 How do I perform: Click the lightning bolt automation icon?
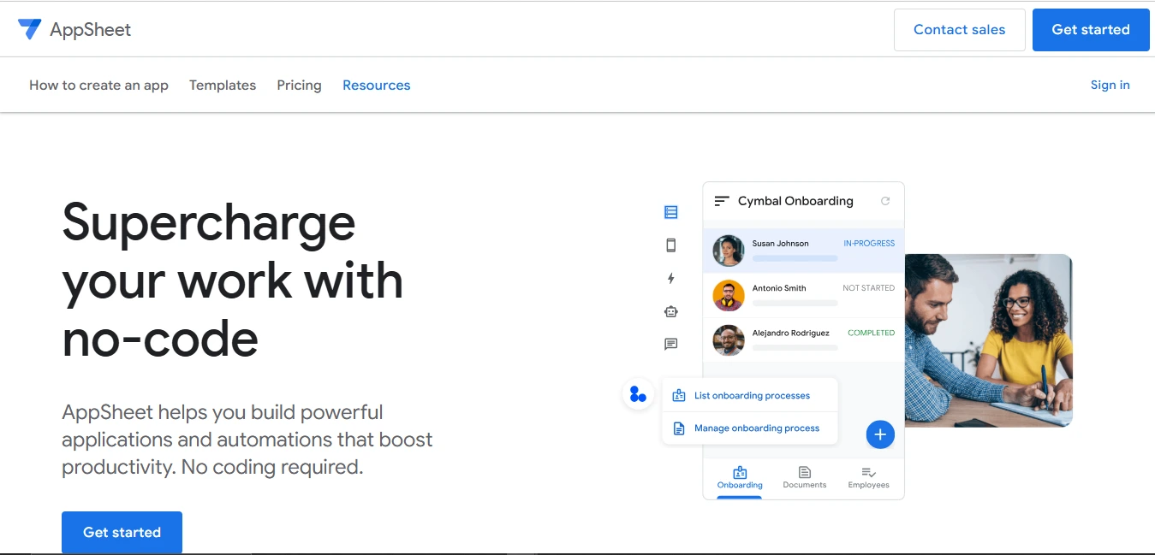670,278
